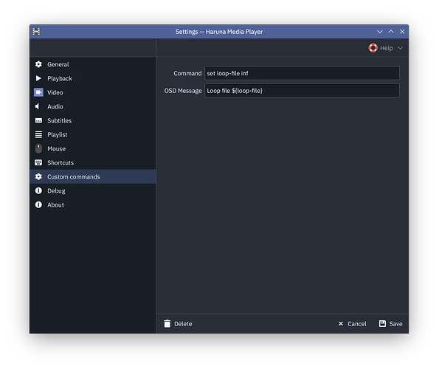Click the Playback triangle icon
This screenshot has height=369, width=439.
pyautogui.click(x=38, y=78)
